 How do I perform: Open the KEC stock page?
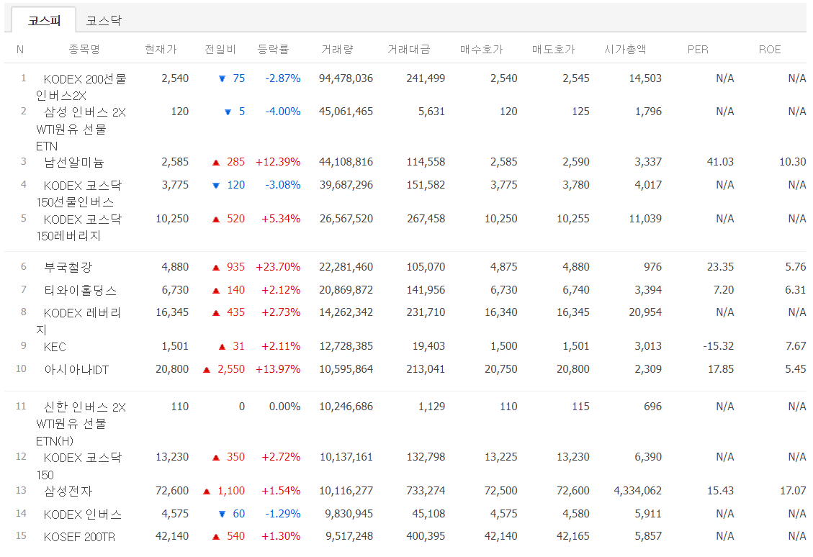click(x=55, y=347)
